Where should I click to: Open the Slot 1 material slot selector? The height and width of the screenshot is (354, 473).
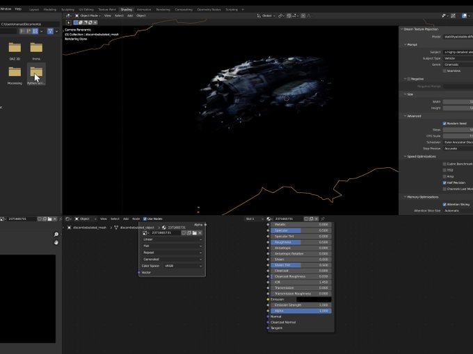[x=253, y=219]
